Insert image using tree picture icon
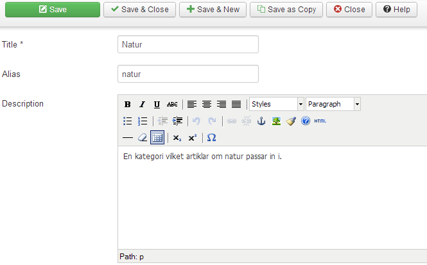Screen dimensions: 427x265 pos(276,121)
